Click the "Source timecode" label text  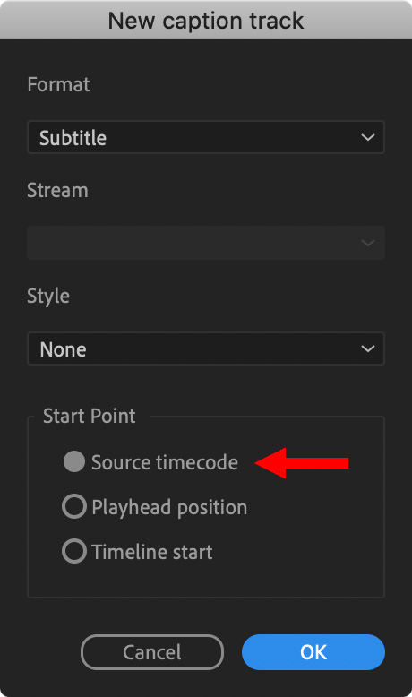(x=165, y=462)
